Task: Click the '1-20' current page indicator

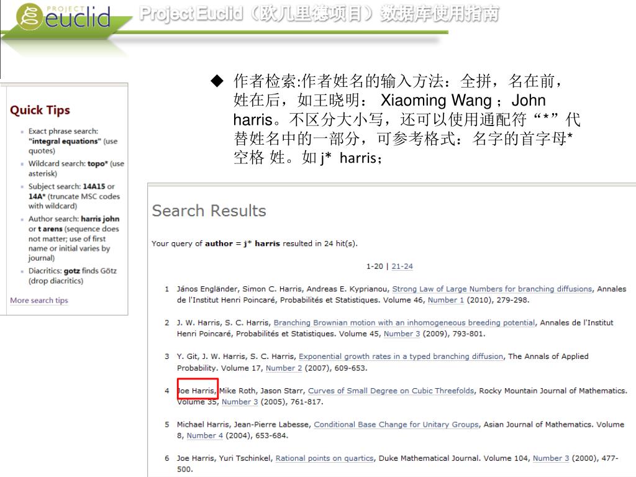Action: point(375,266)
